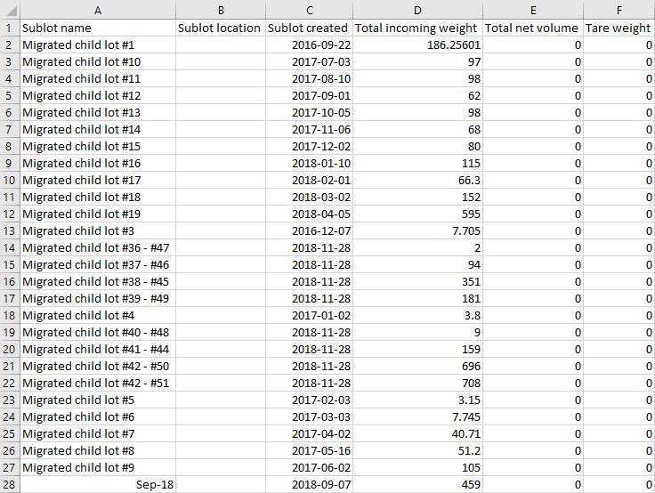Select column A header
655x493 pixels.
coord(97,9)
